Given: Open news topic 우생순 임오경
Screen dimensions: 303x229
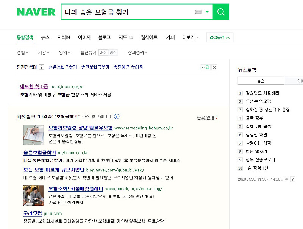Looking at the screenshot, I should pyautogui.click(x=258, y=101).
